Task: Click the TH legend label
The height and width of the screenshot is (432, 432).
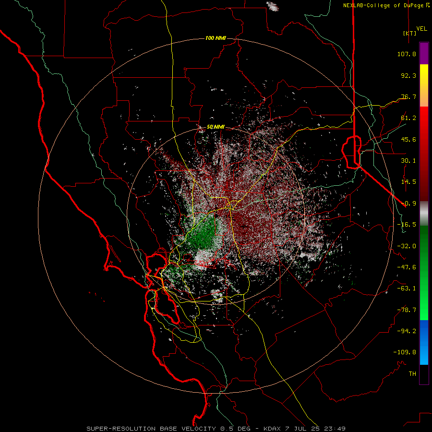Action: [412, 374]
